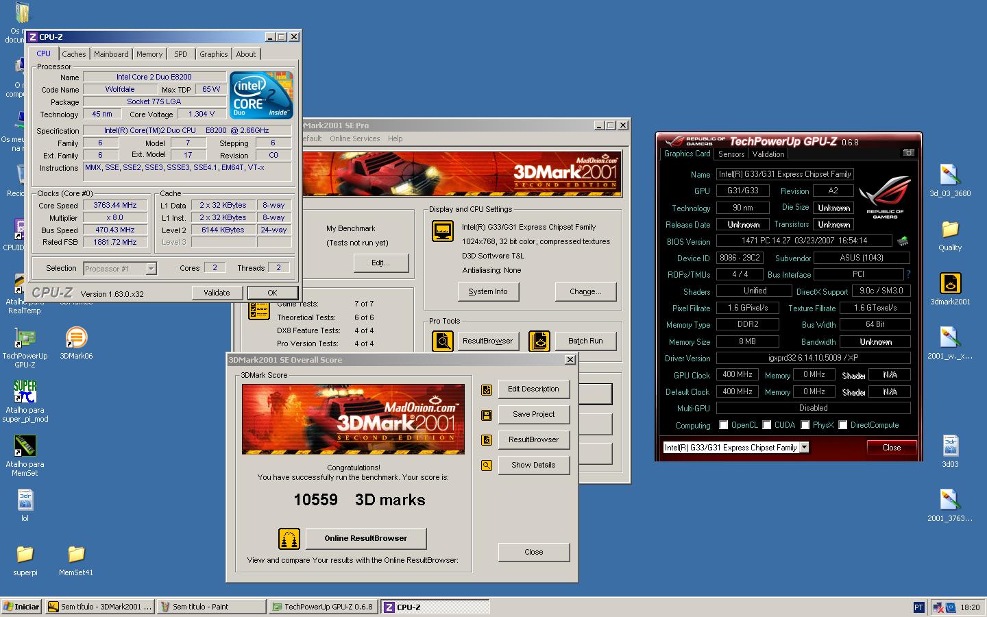Enable the DirectCompute checkbox
Image resolution: width=987 pixels, height=617 pixels.
tap(843, 425)
